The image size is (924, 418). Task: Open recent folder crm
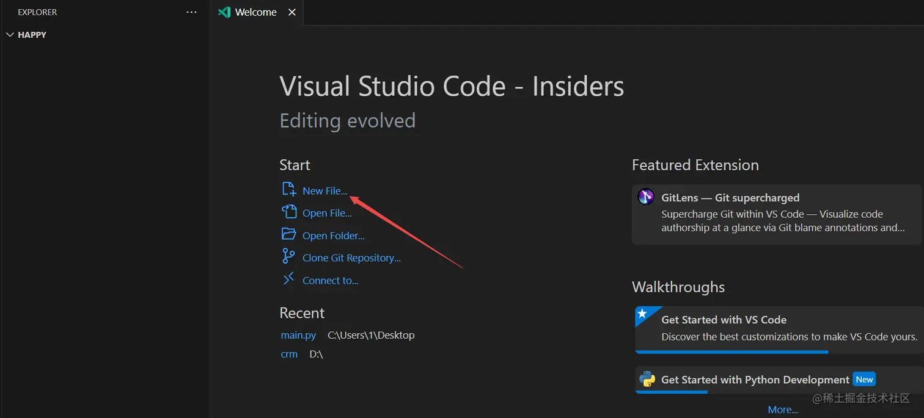tap(289, 354)
